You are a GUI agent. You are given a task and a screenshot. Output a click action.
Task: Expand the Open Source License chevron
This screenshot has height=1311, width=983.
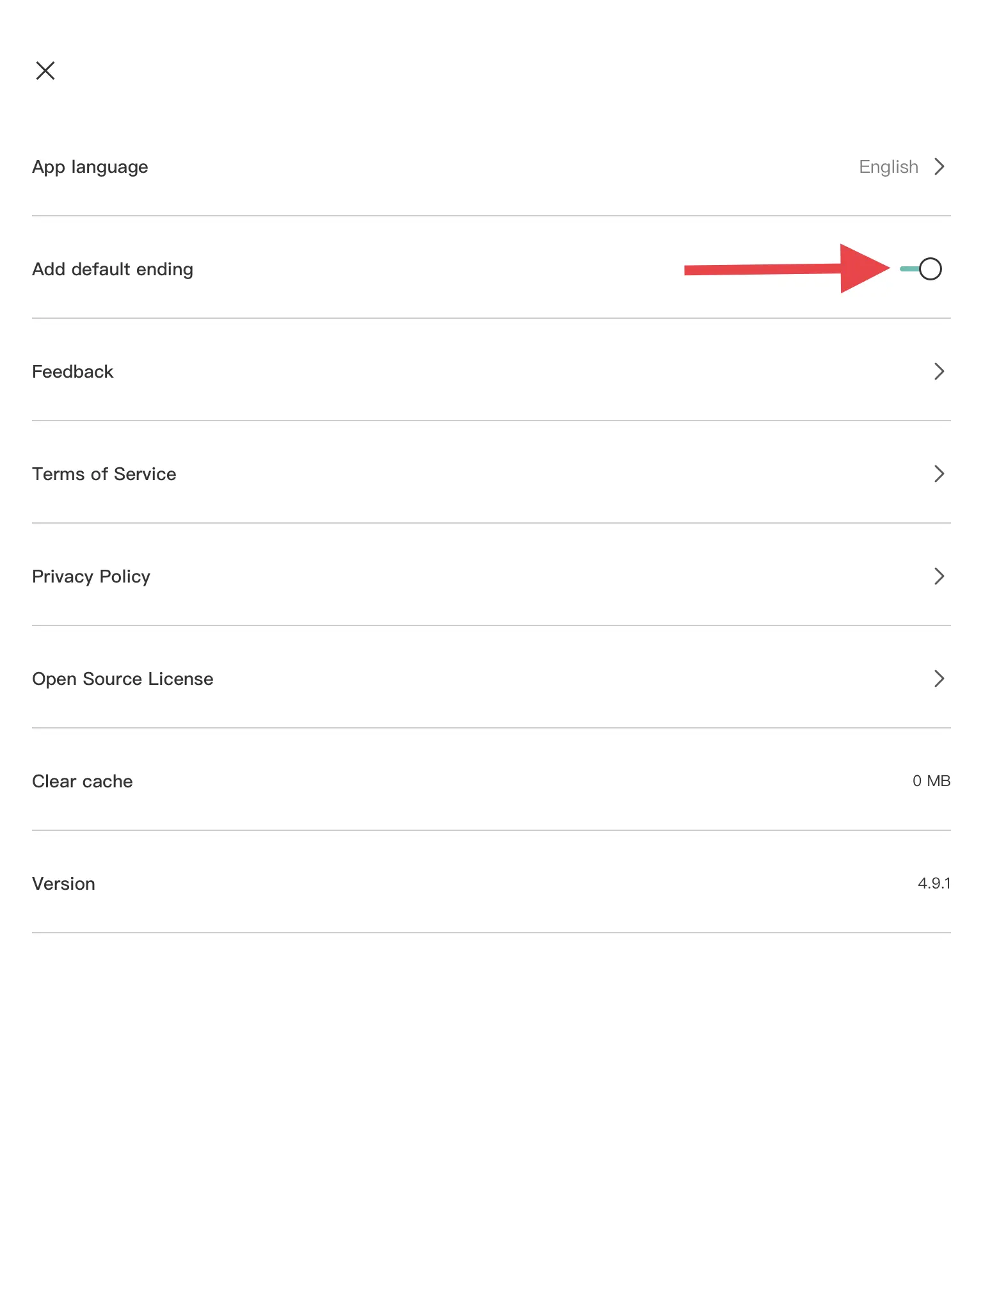939,679
